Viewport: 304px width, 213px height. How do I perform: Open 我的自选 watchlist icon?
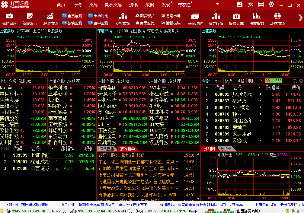pyautogui.click(x=9, y=19)
